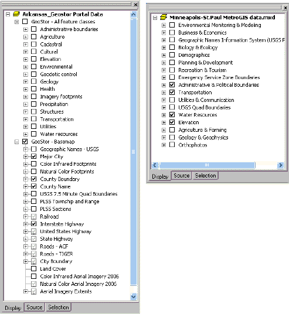Uncheck the GeoStor - Basemap checkbox
Screen dimensions: 289x314
coord(25,141)
